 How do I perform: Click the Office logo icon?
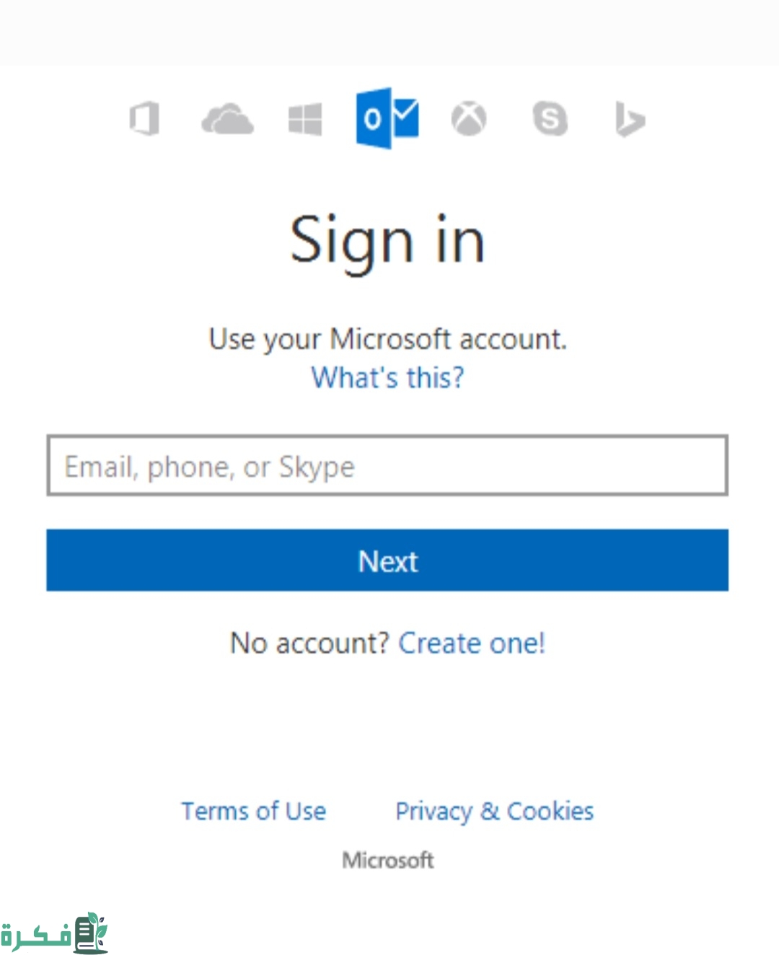[144, 119]
